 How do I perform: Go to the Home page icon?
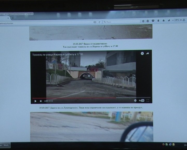[164, 21]
